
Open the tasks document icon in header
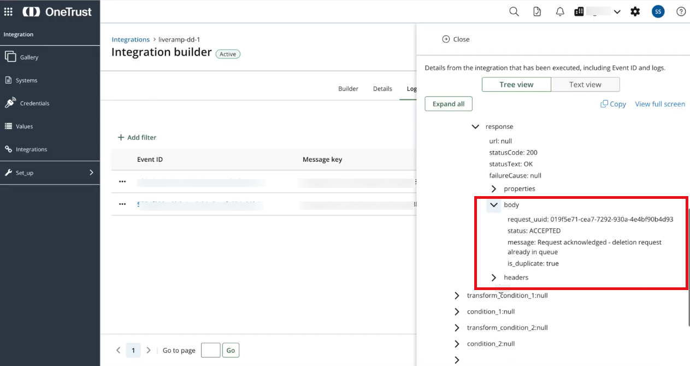click(x=537, y=11)
